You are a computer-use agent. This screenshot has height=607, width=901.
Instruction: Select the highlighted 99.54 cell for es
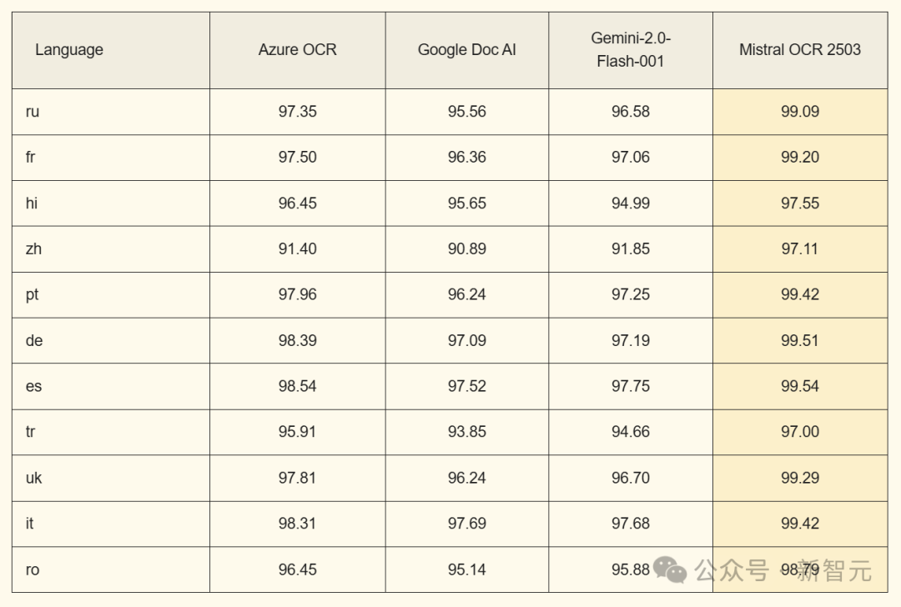tap(800, 386)
